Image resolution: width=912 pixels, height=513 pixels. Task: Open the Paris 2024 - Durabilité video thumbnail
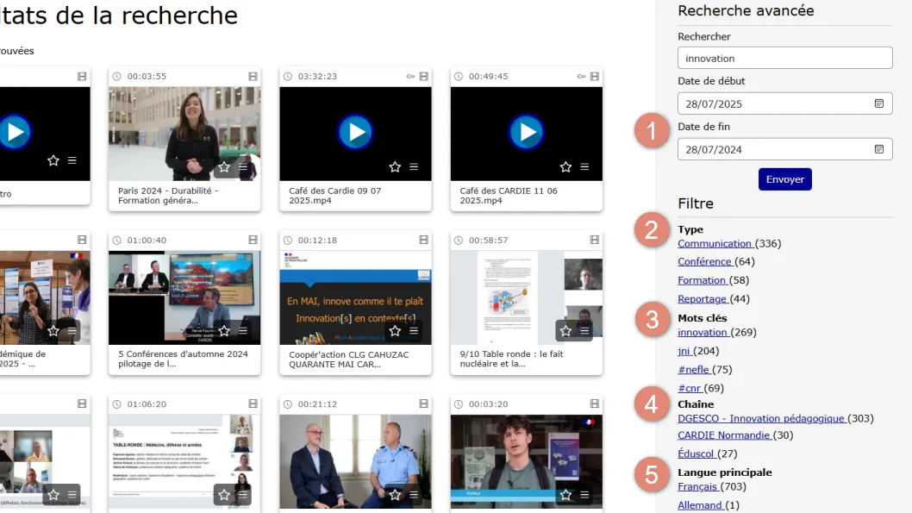184,134
